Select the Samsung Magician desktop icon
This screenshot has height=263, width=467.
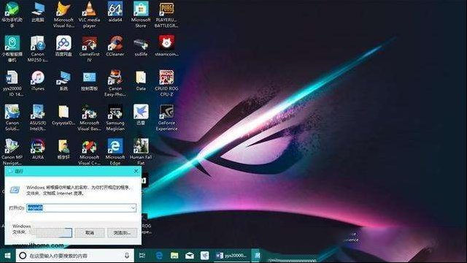pyautogui.click(x=115, y=118)
